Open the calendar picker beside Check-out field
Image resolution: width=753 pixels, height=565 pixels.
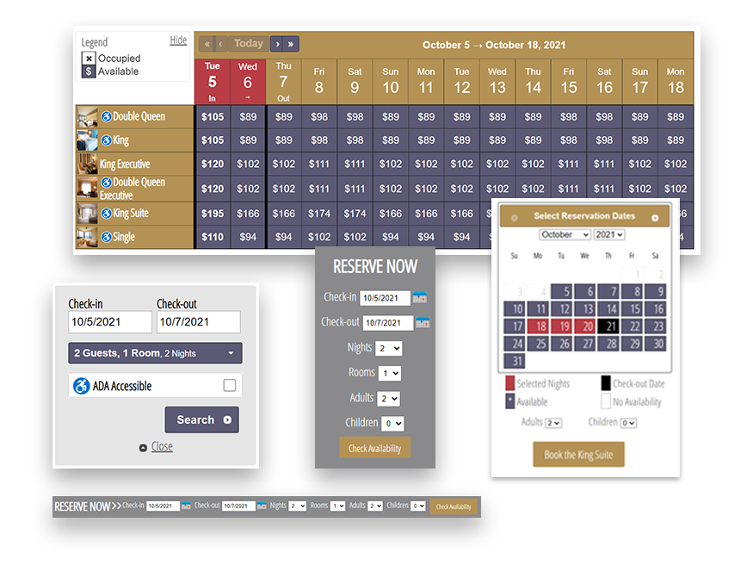422,322
